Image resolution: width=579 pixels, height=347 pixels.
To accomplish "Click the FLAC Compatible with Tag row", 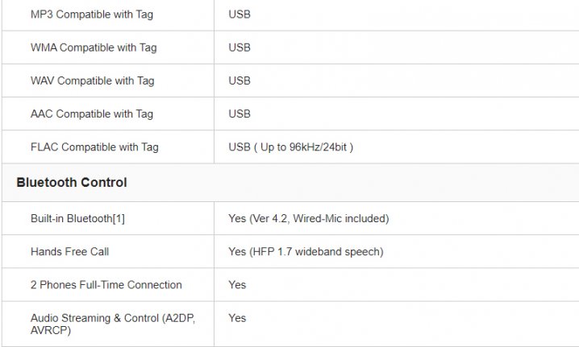I will pos(290,147).
